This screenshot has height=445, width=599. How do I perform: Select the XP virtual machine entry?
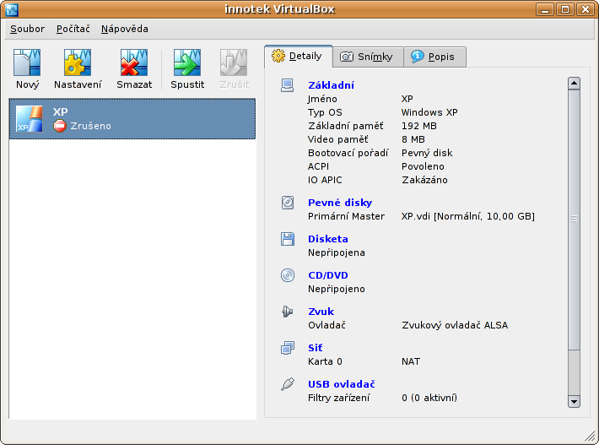132,119
